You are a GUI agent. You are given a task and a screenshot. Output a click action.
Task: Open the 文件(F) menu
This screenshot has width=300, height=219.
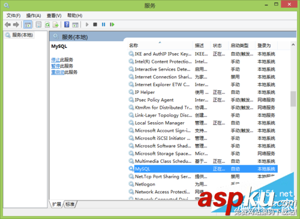(x=13, y=16)
